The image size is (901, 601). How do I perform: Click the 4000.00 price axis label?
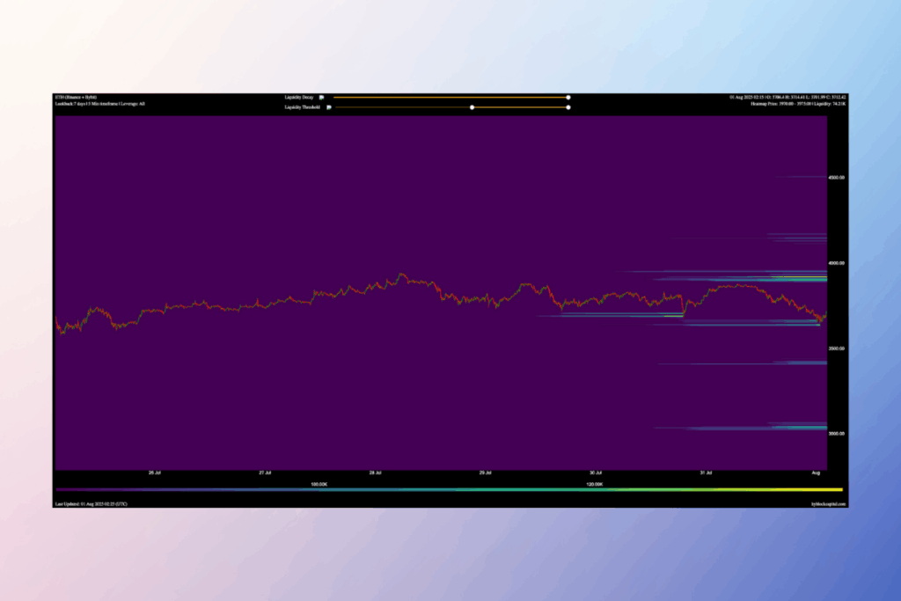click(x=836, y=262)
